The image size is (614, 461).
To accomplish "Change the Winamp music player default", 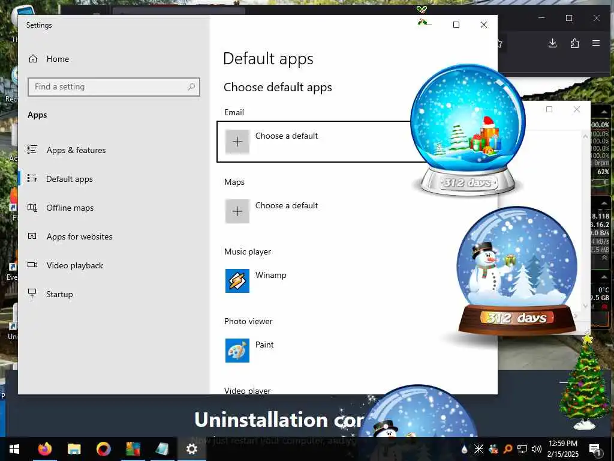I will pyautogui.click(x=256, y=281).
